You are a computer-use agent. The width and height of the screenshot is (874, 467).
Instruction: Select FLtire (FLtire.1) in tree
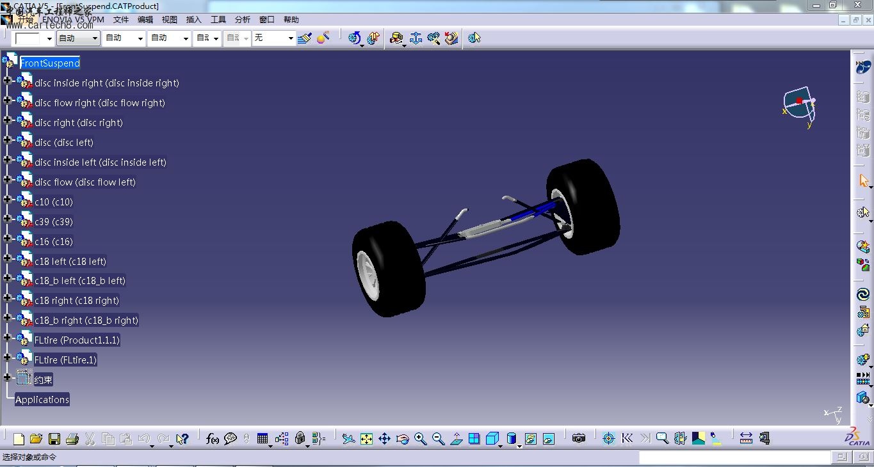tap(65, 360)
